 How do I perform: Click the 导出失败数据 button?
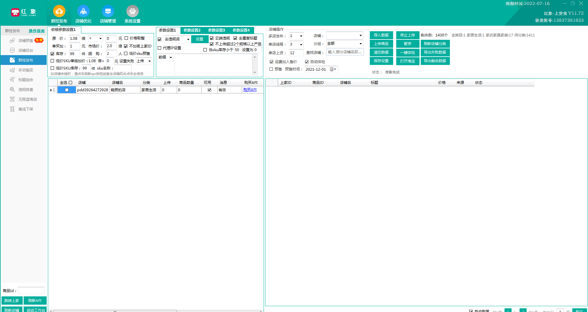tap(435, 52)
